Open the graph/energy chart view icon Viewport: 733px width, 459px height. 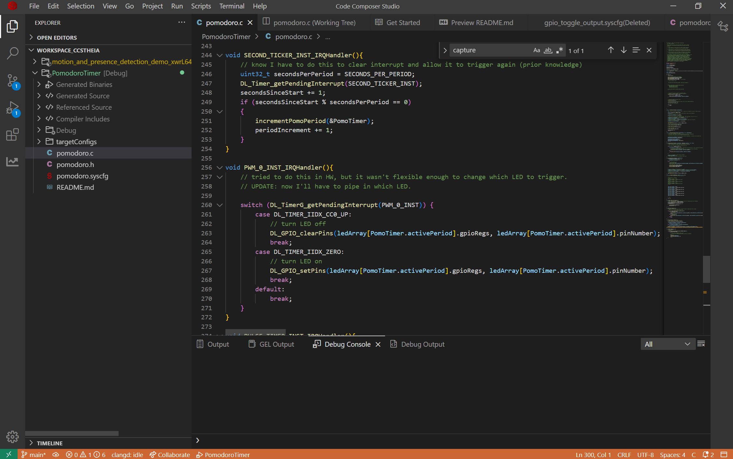coord(12,161)
